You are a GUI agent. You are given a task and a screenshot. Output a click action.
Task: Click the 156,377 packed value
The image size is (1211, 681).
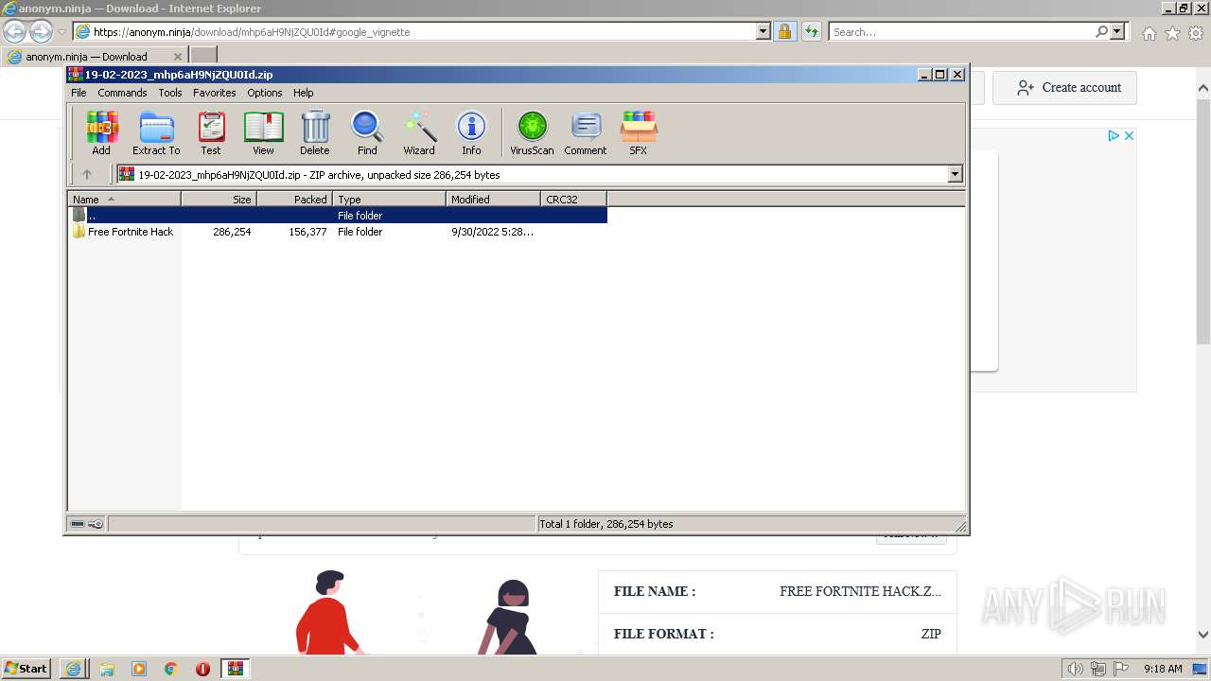pyautogui.click(x=307, y=232)
